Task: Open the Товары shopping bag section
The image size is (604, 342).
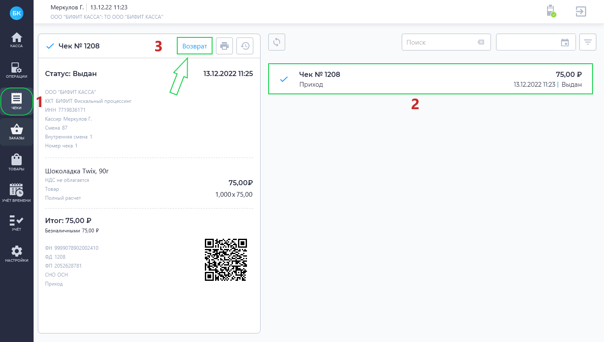Action: 17,163
